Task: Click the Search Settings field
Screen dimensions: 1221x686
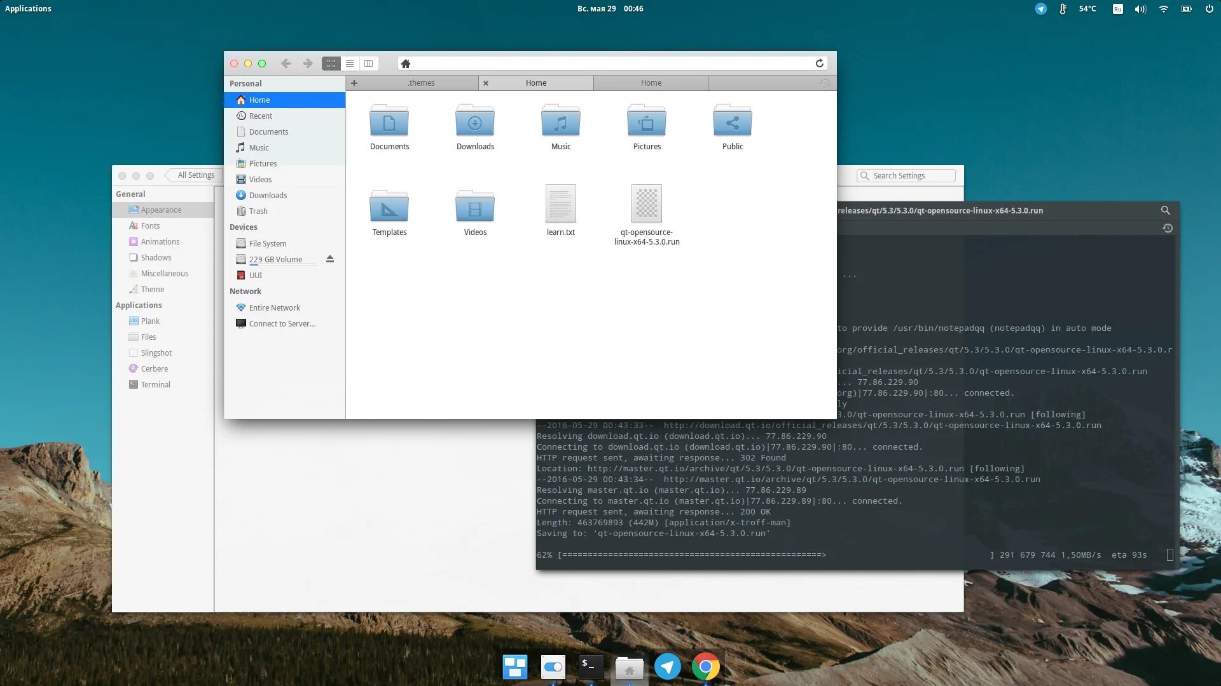Action: point(907,176)
